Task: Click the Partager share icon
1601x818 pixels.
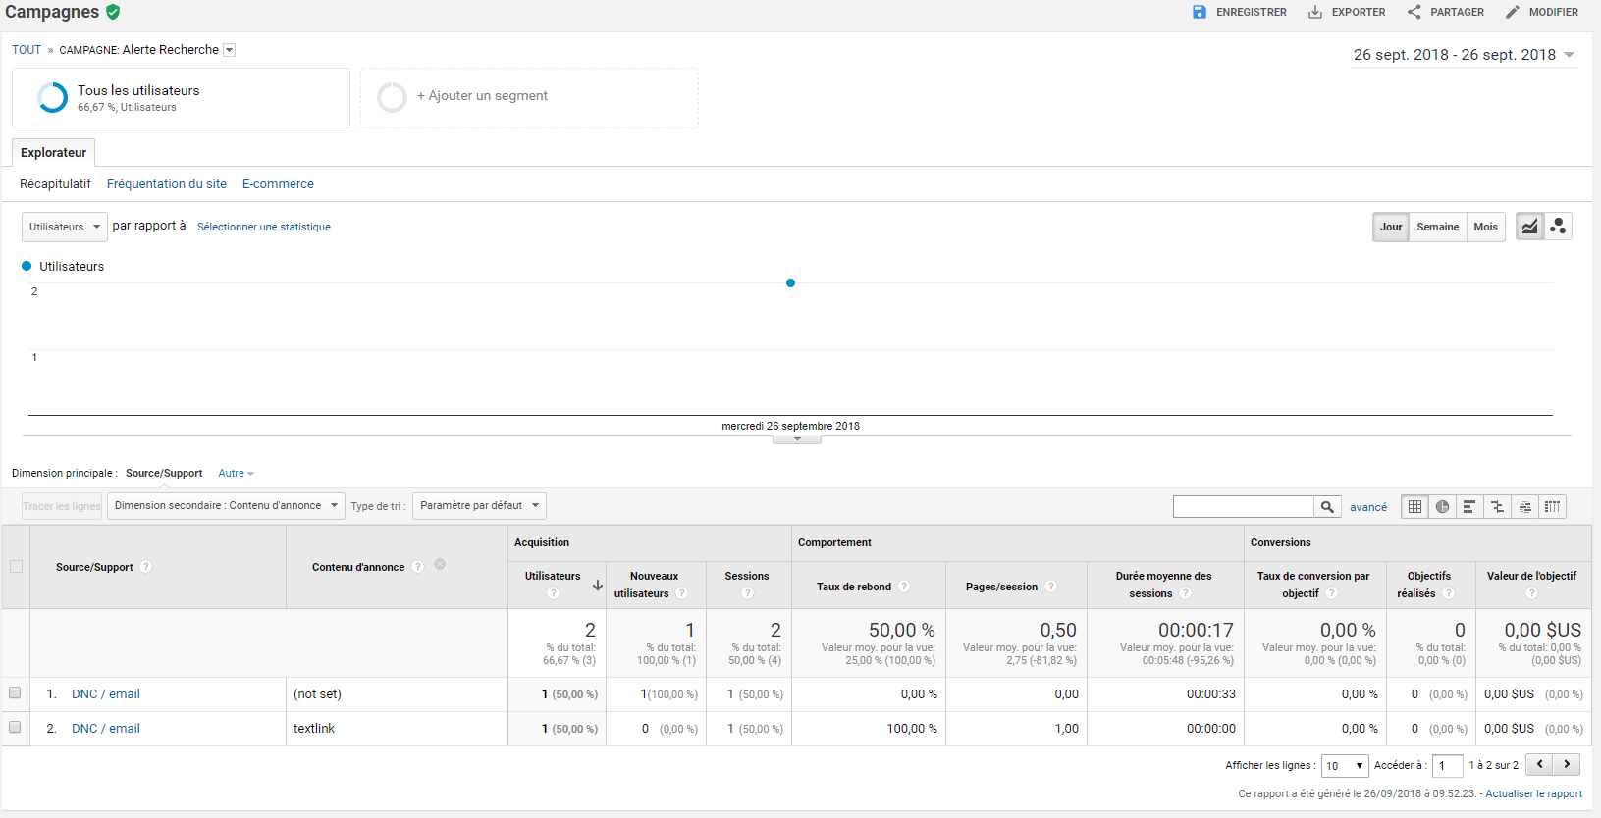Action: [x=1414, y=12]
